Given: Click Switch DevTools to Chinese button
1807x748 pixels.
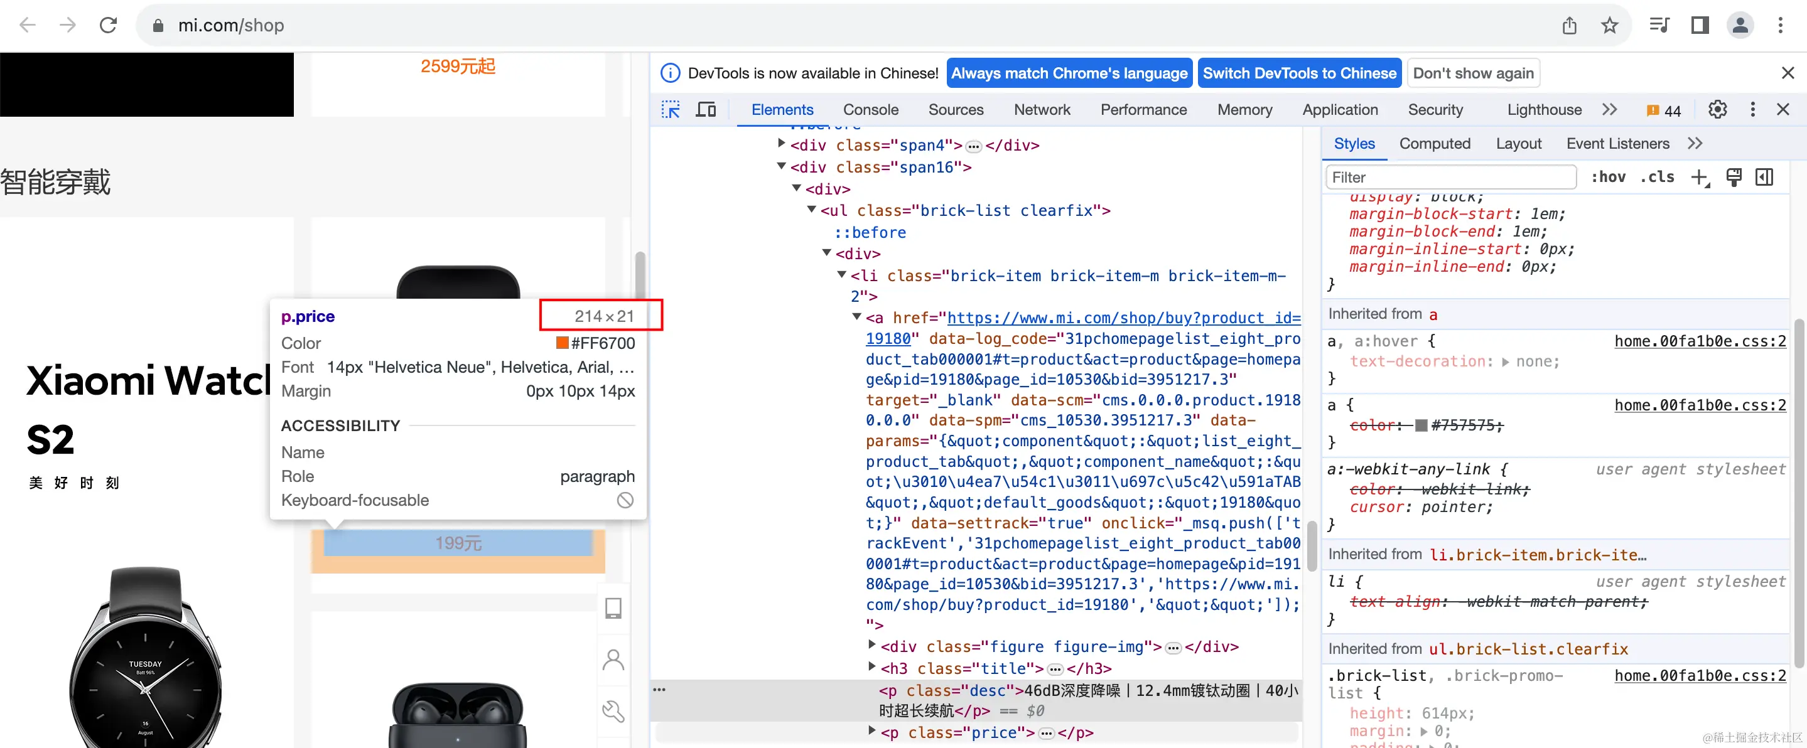Looking at the screenshot, I should click(x=1299, y=73).
